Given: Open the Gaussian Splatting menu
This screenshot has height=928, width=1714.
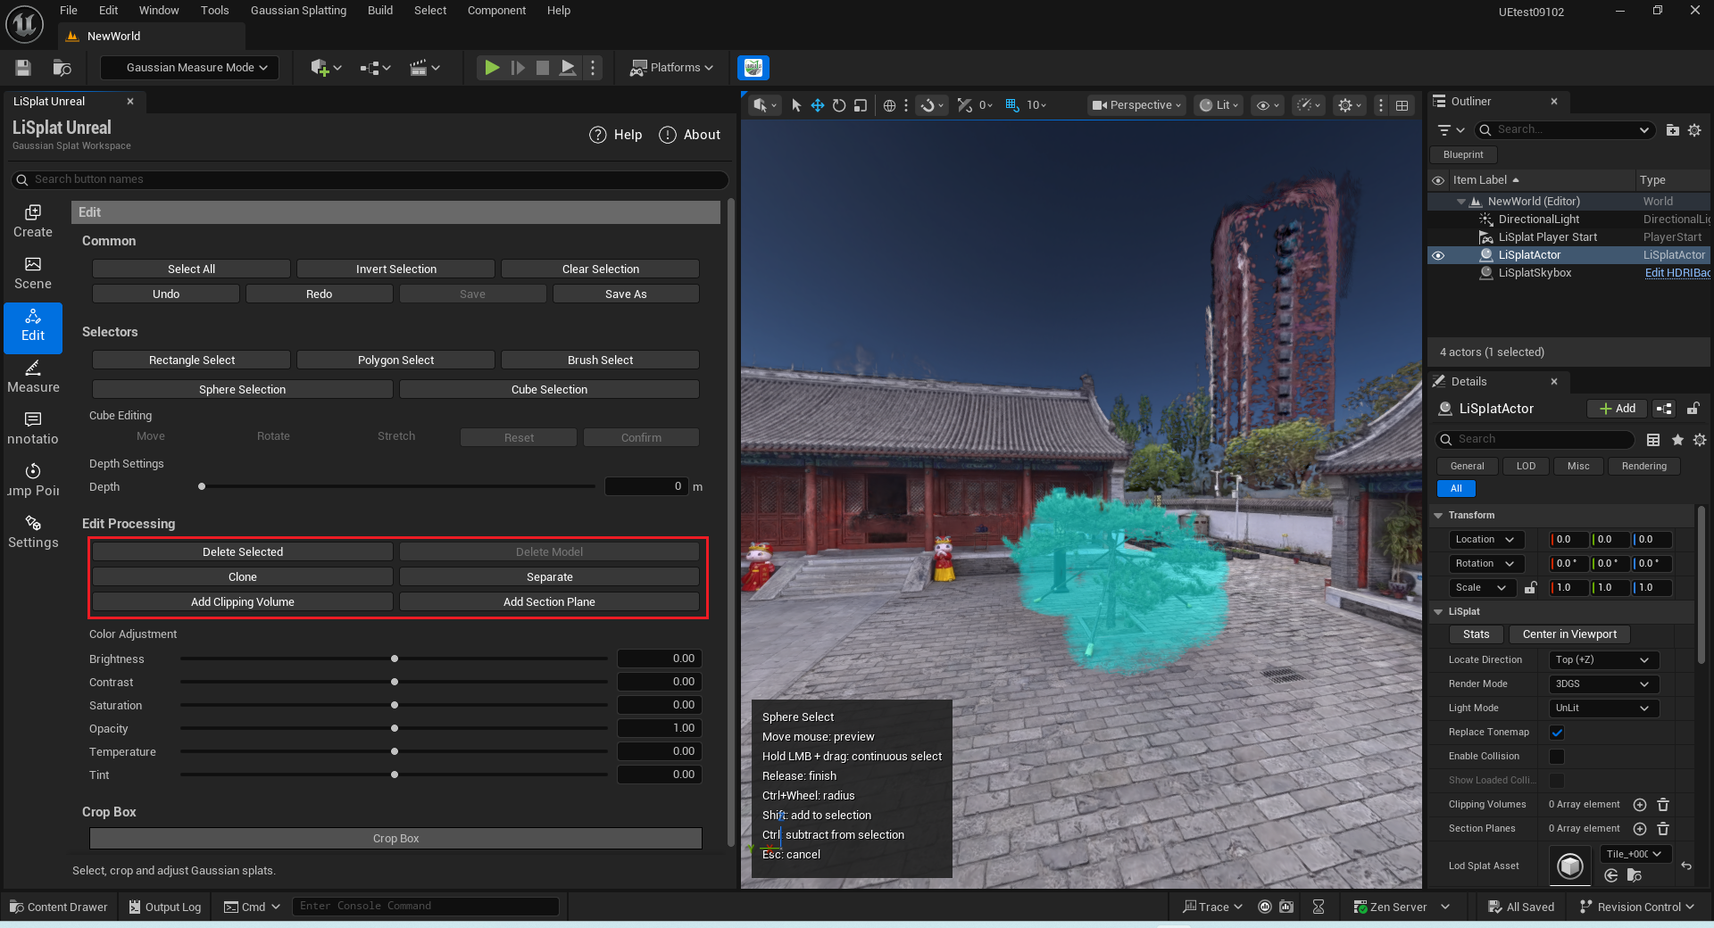Looking at the screenshot, I should [x=298, y=11].
